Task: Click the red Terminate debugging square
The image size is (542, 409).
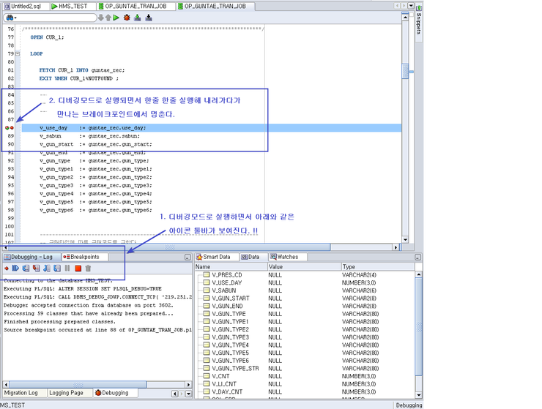Action: click(x=78, y=269)
